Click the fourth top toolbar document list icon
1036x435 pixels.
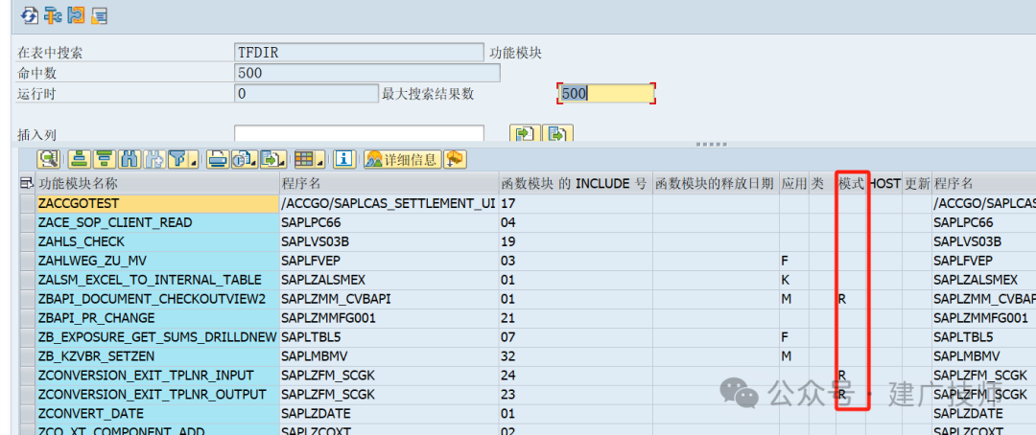99,15
